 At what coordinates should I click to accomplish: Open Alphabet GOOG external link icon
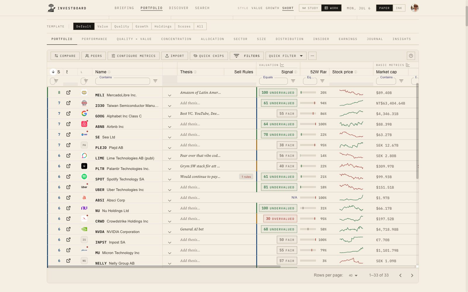(68, 114)
